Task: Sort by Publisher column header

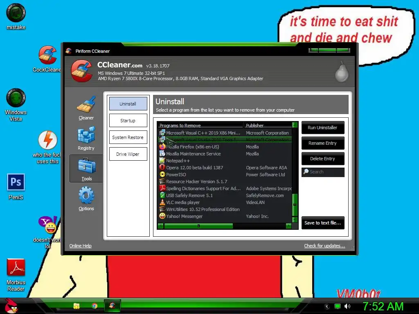Action: click(268, 126)
